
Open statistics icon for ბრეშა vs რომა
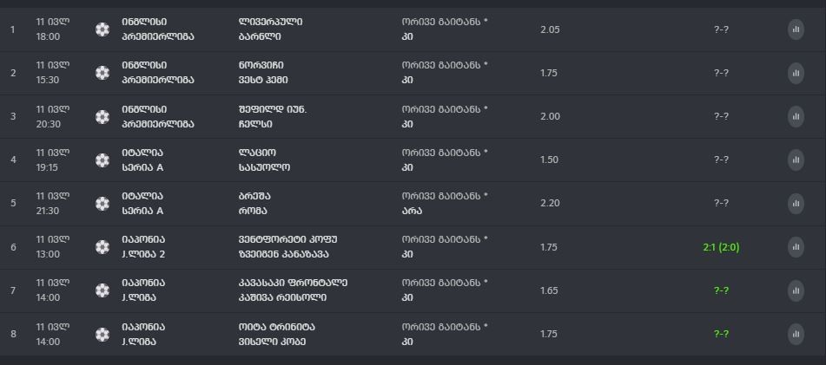coord(796,204)
